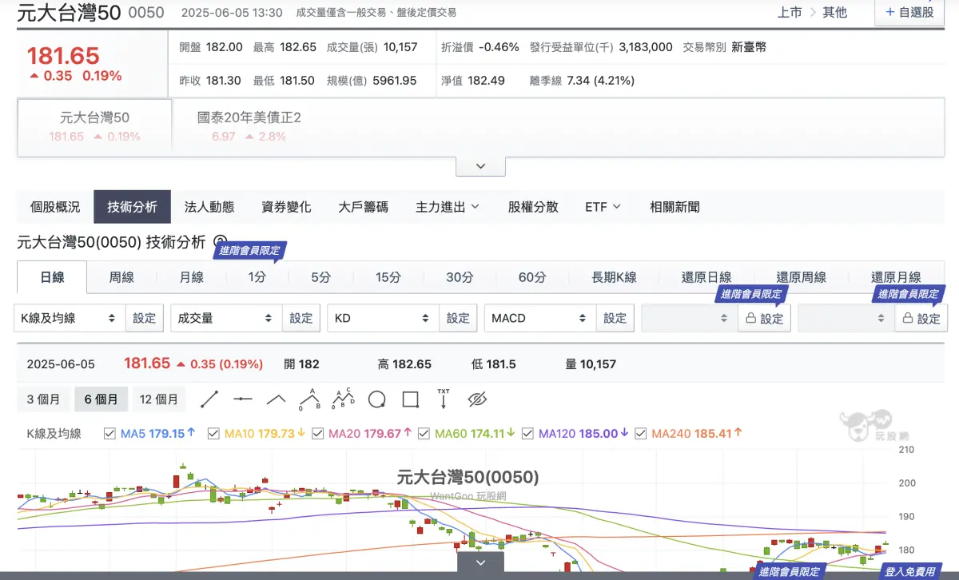Click the 進階會員限定 badge above 1分
This screenshot has height=580, width=959.
250,250
